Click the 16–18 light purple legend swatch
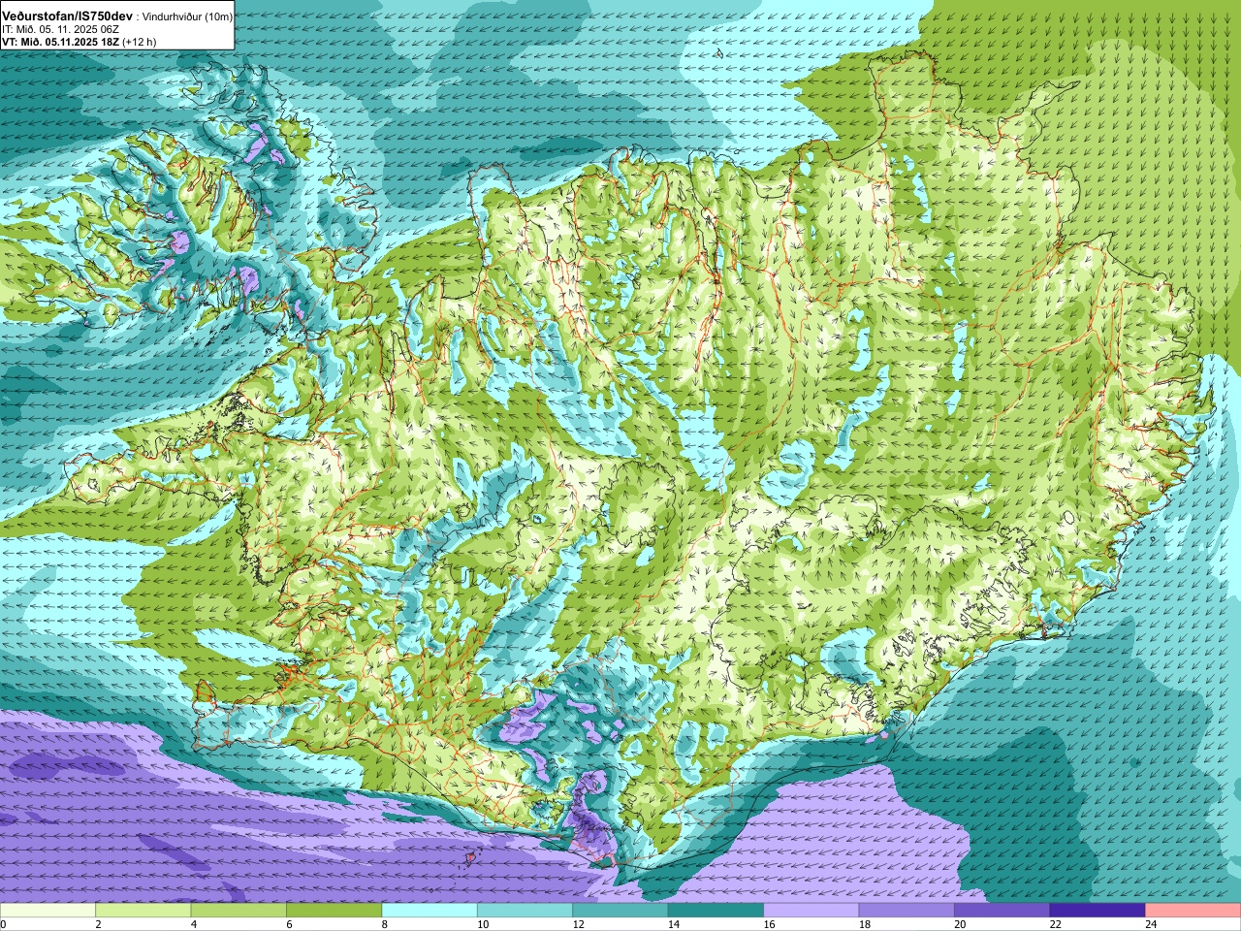This screenshot has width=1241, height=931. click(811, 911)
